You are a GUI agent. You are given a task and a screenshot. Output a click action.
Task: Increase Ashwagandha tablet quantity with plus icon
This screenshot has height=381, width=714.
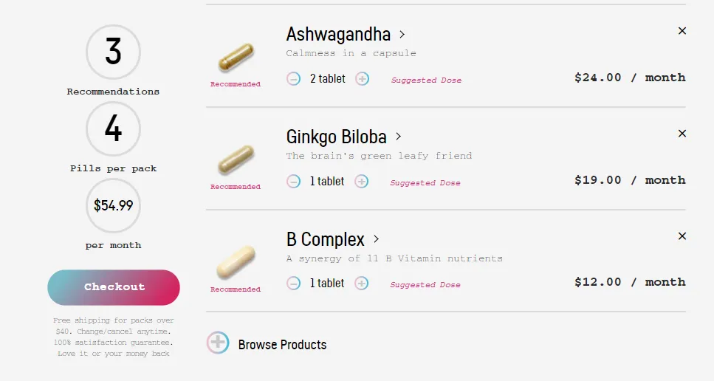[x=362, y=79]
